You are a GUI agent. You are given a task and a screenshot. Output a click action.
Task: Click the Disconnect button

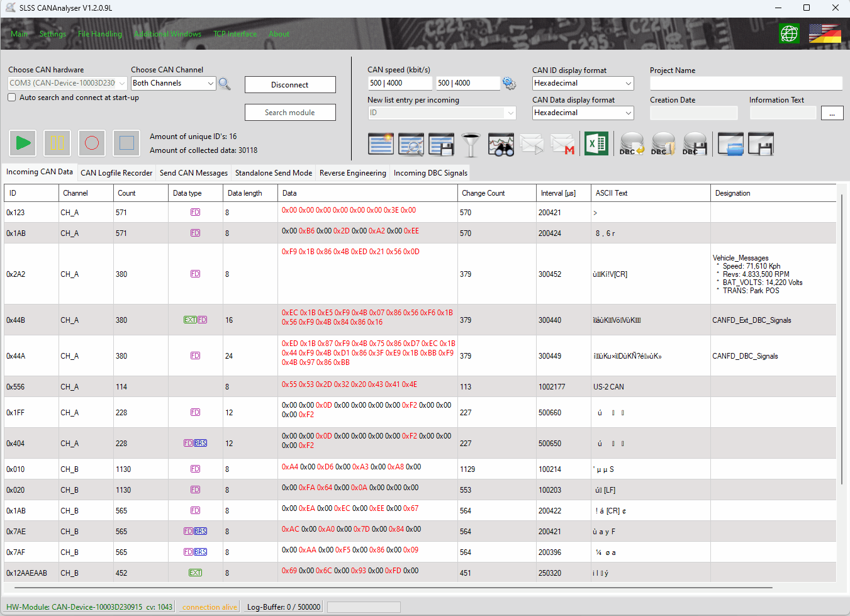(x=289, y=84)
